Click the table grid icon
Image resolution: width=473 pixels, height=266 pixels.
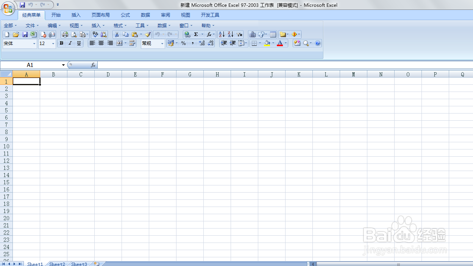[x=273, y=34]
